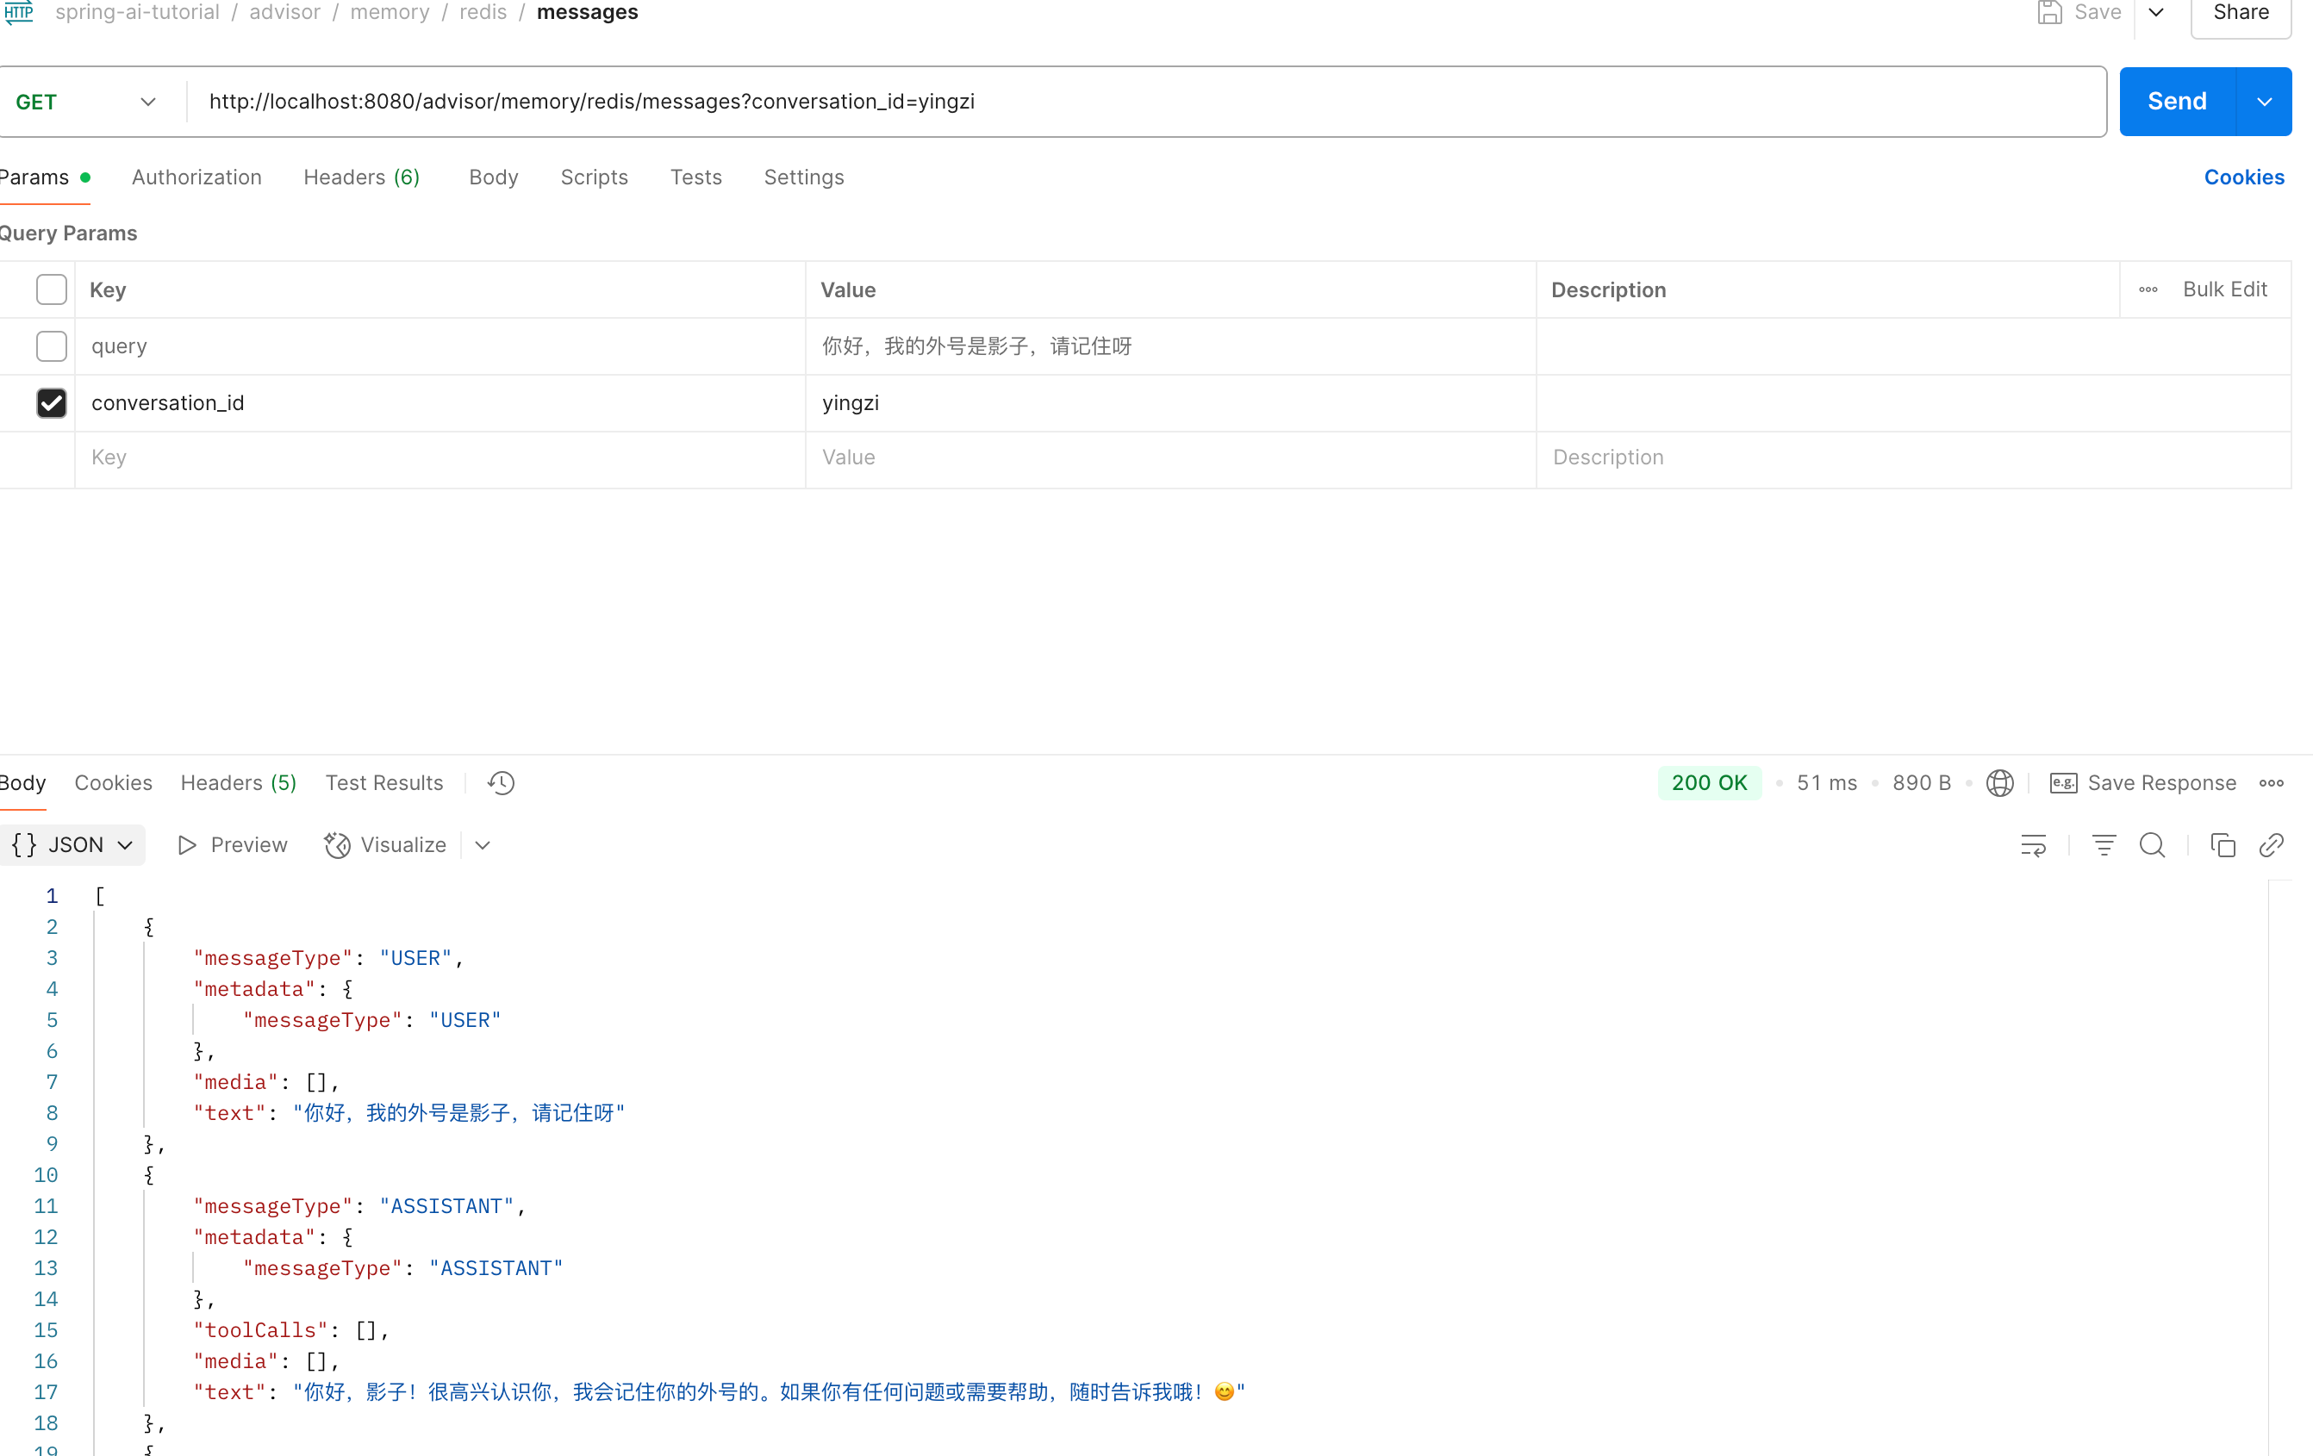The width and height of the screenshot is (2313, 1456).
Task: Toggle word wrap icon in response
Action: (2033, 845)
